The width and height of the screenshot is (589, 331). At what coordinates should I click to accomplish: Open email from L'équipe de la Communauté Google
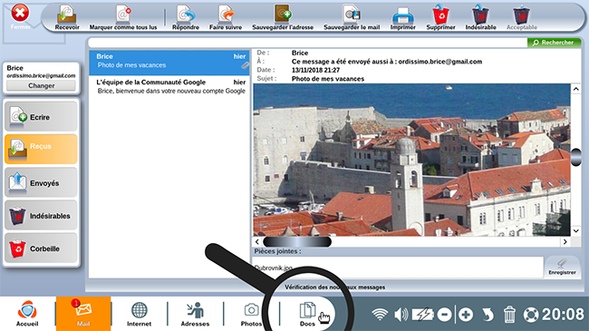click(x=169, y=86)
